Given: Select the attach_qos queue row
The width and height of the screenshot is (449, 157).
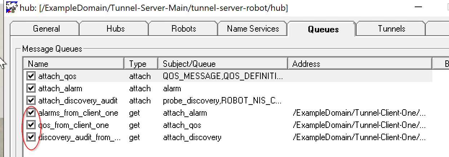Looking at the screenshot, I should pos(57,76).
